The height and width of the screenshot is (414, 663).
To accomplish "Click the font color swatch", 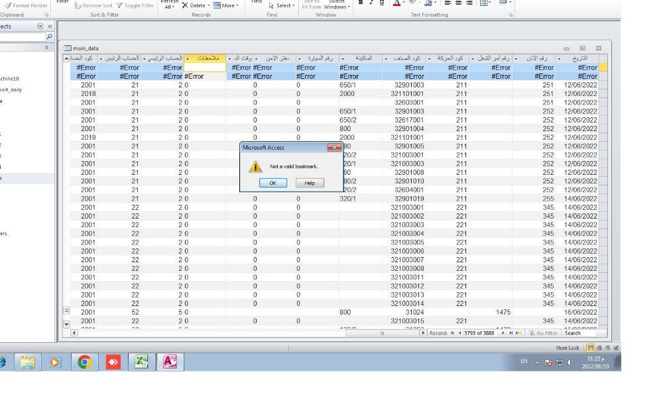I will pyautogui.click(x=396, y=3).
